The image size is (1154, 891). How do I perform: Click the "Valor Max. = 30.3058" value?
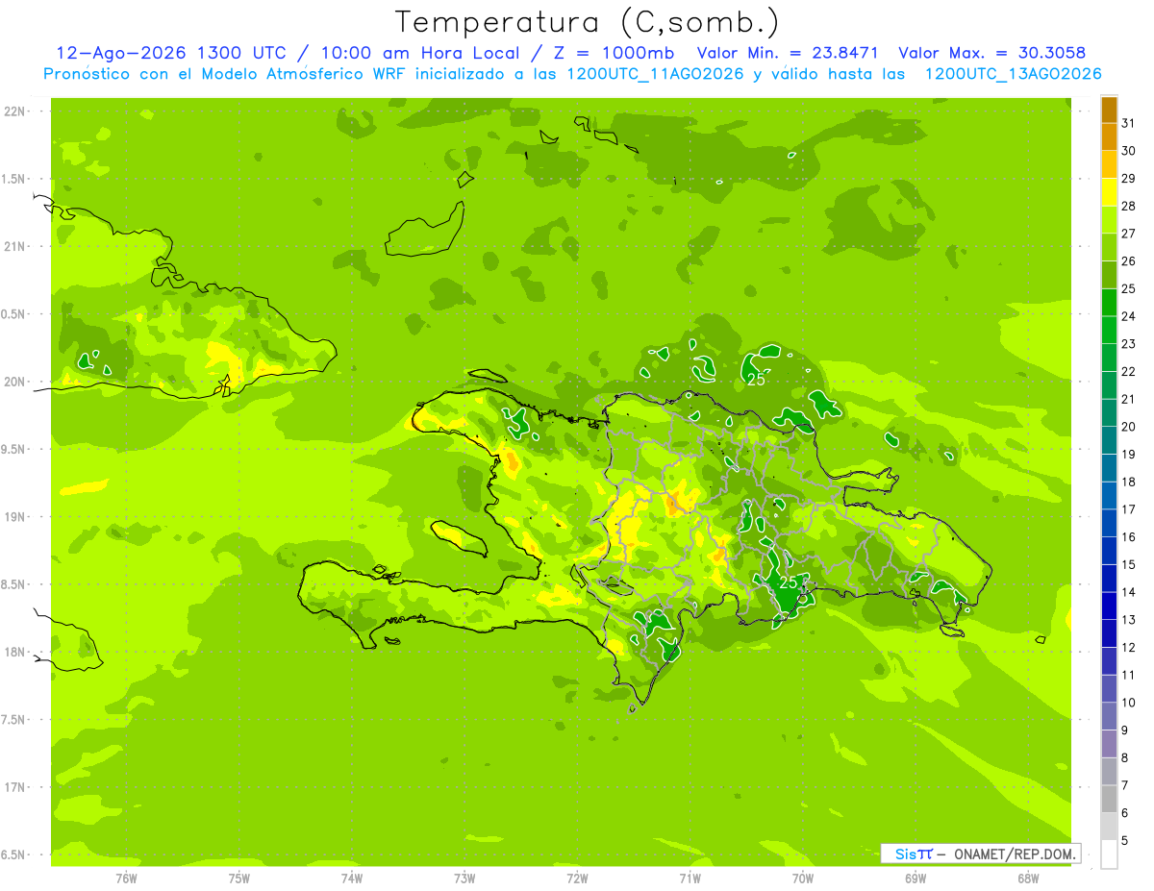[991, 53]
